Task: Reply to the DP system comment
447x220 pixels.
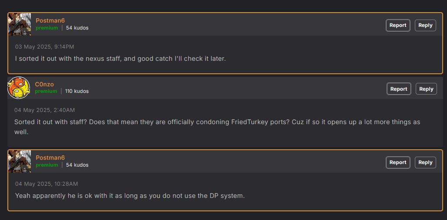Action: point(425,162)
